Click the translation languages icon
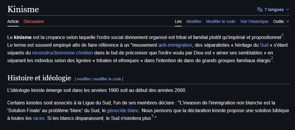Image resolution: width=295 pixels, height=130 pixels. click(260, 10)
